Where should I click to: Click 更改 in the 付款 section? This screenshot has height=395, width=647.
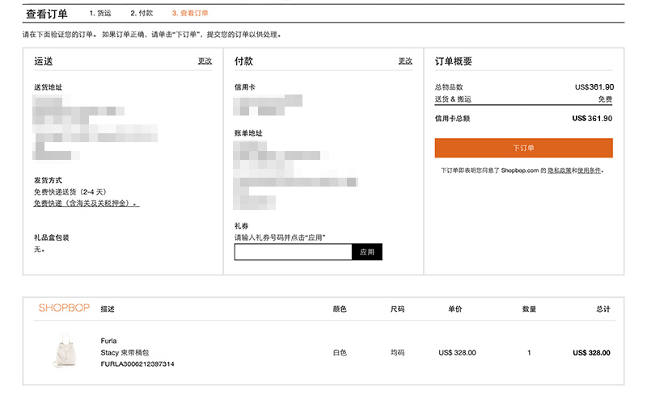pos(405,61)
